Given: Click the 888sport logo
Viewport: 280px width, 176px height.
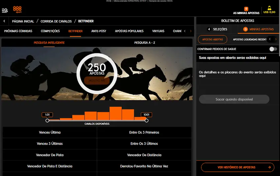Looking at the screenshot, I should click(17, 10).
